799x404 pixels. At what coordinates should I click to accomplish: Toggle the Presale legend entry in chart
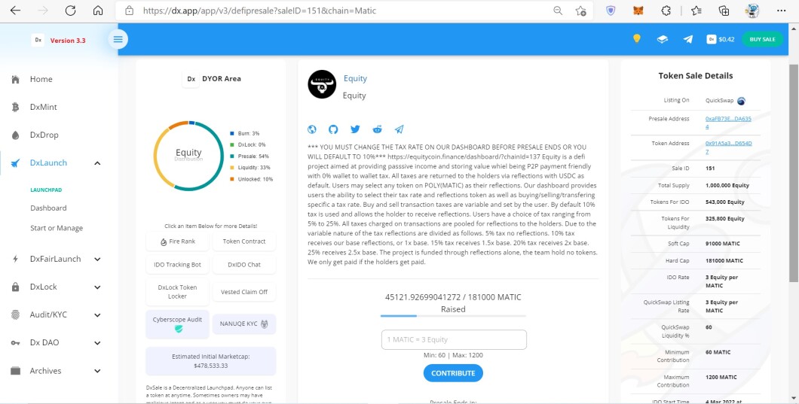pyautogui.click(x=253, y=156)
